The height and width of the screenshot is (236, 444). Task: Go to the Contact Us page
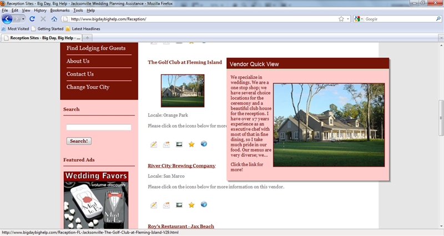(80, 74)
